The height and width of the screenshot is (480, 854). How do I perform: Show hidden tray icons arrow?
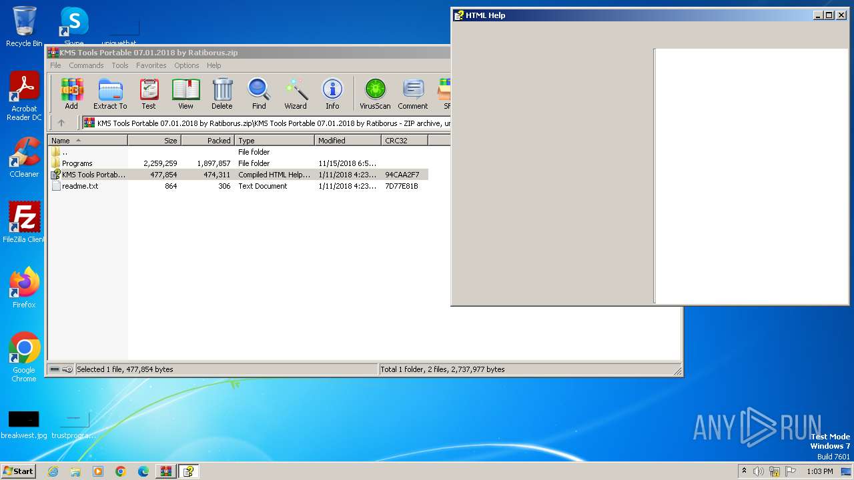(744, 471)
